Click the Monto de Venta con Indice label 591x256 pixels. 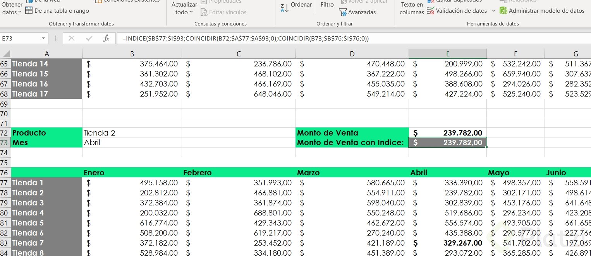click(x=352, y=142)
